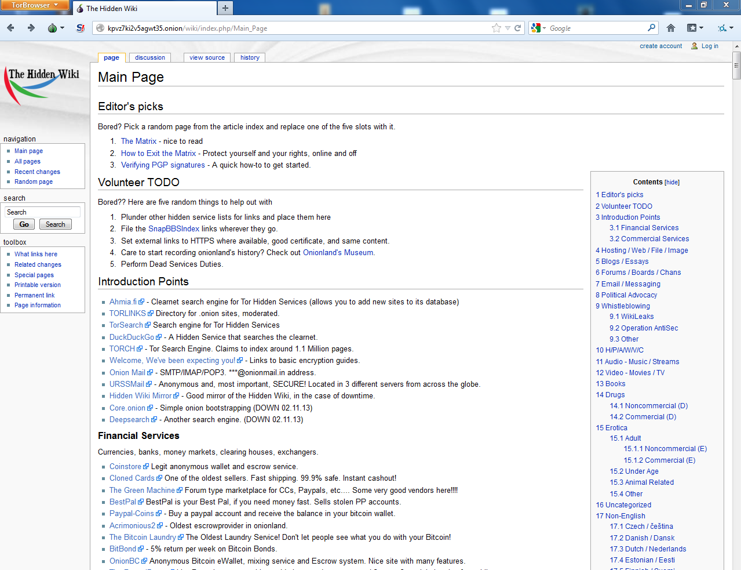Open the TORCH search engine link
The width and height of the screenshot is (741, 570).
click(122, 348)
